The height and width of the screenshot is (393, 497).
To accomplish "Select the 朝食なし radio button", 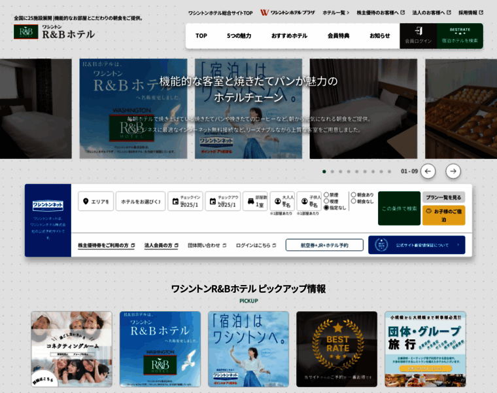I will [353, 201].
